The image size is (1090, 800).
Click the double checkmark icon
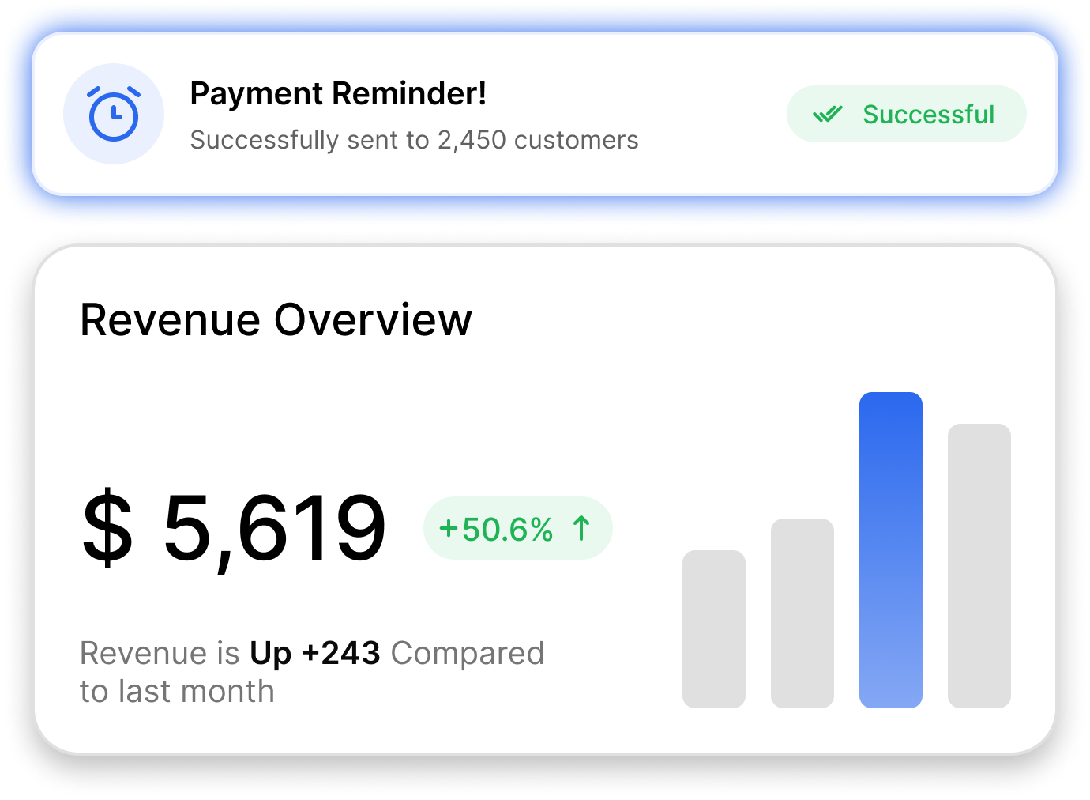click(x=828, y=115)
